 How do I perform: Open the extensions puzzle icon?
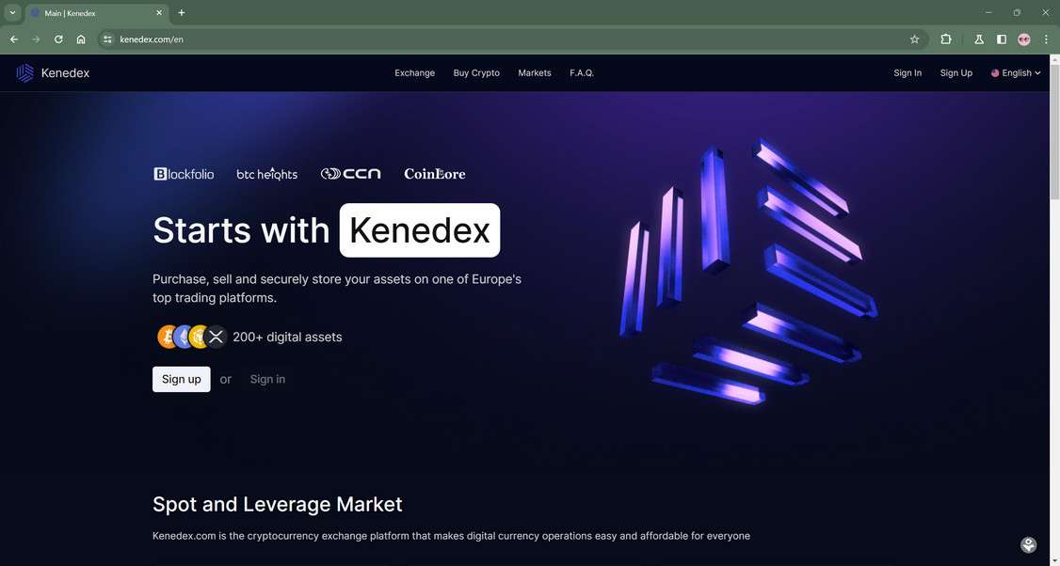point(946,39)
